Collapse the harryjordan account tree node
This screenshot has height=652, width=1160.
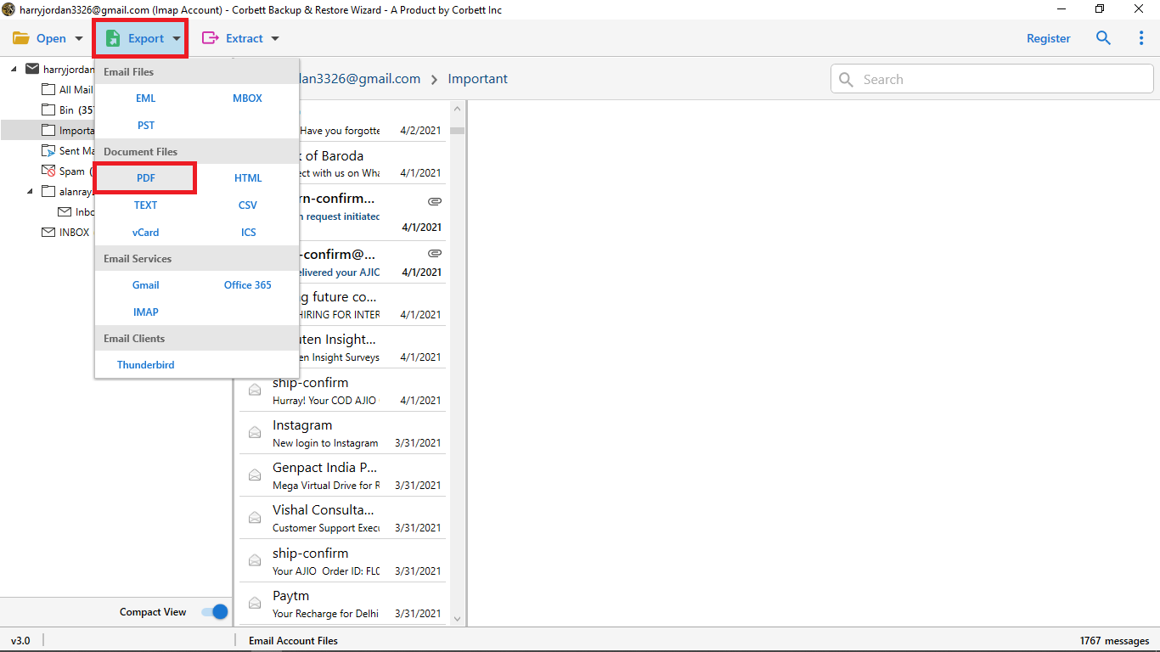[14, 69]
